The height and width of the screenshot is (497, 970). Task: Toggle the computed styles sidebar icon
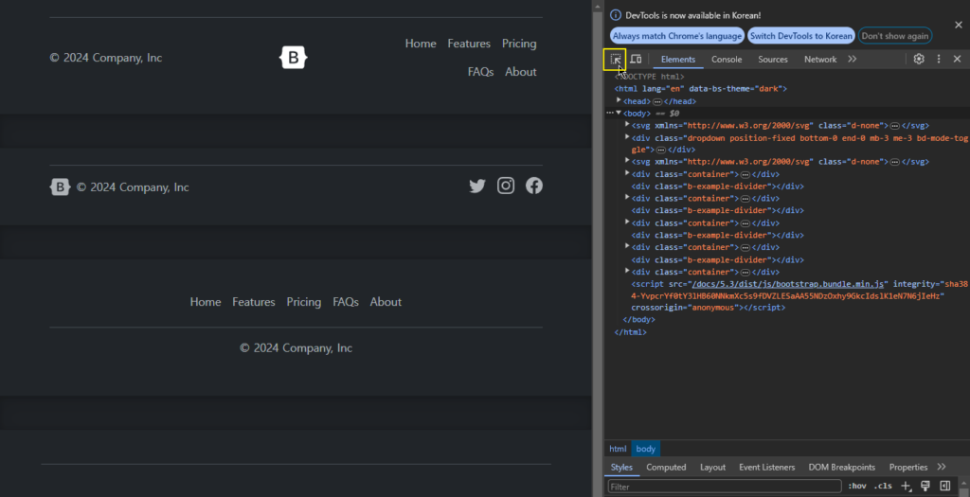[x=944, y=486]
